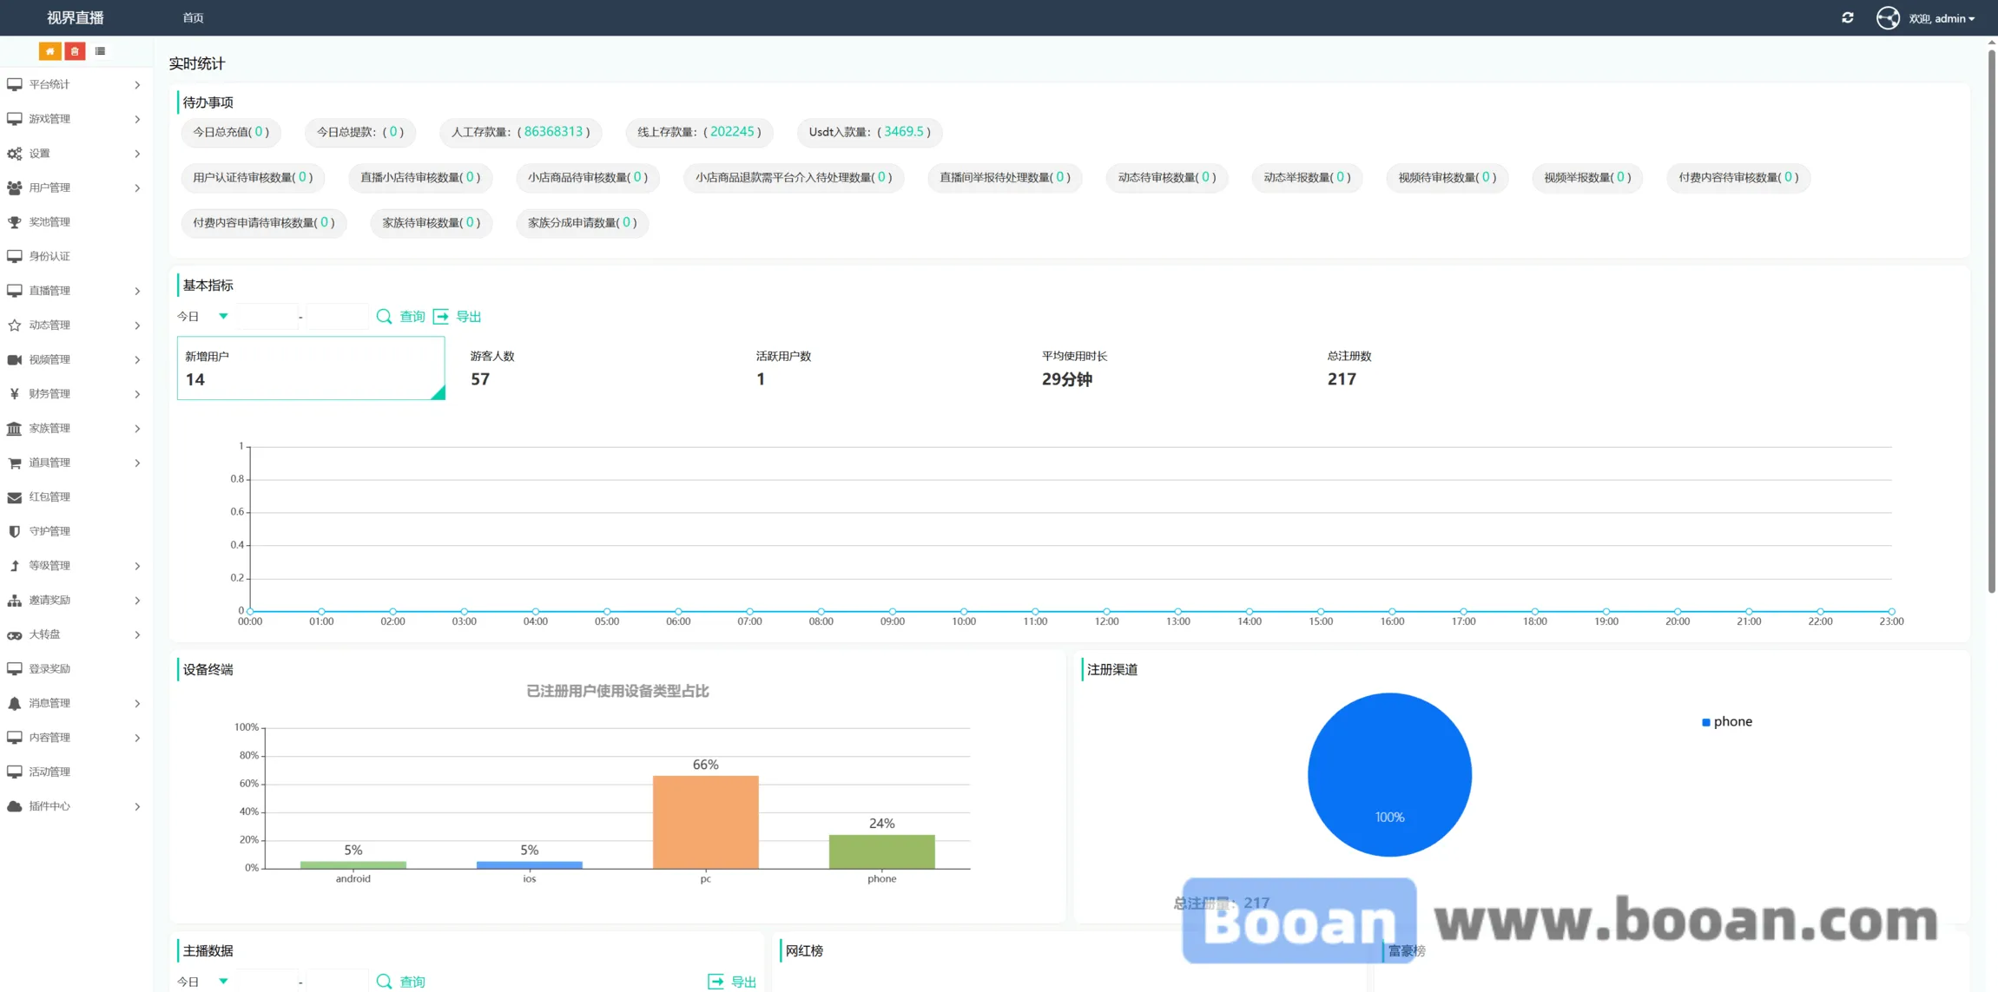Click the blue phone legend swatch
Image resolution: width=1998 pixels, height=992 pixels.
[1705, 722]
